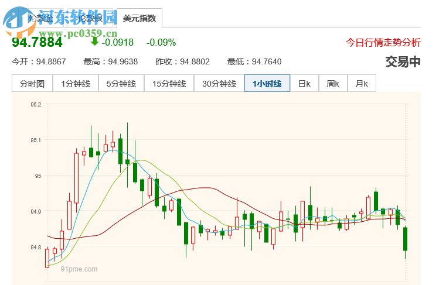Click the 昨收 value 94.8802
Image resolution: width=446 pixels, height=285 pixels.
(195, 61)
